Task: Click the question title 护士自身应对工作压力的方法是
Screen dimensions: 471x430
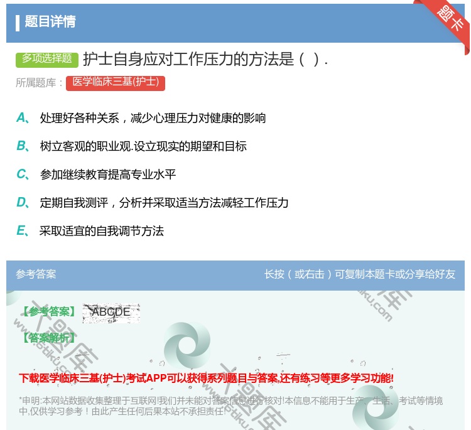Action: click(205, 59)
